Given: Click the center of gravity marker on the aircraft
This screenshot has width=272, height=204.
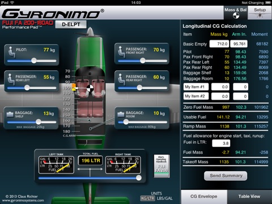Looking at the screenshot, I should click(x=90, y=88).
